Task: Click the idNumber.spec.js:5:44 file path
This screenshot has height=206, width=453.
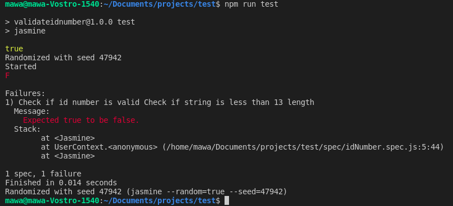Action: click(x=303, y=147)
